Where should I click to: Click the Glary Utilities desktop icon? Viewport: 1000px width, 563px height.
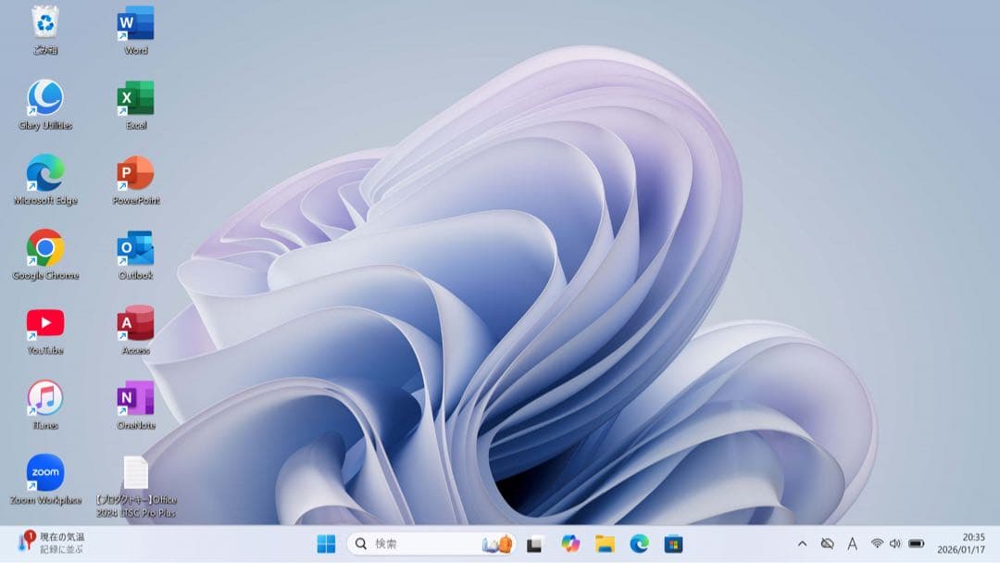(44, 98)
